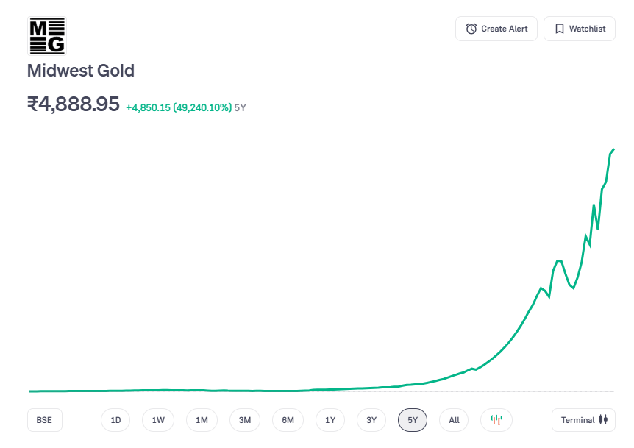
Task: Select the 1D time range
Action: pos(115,420)
